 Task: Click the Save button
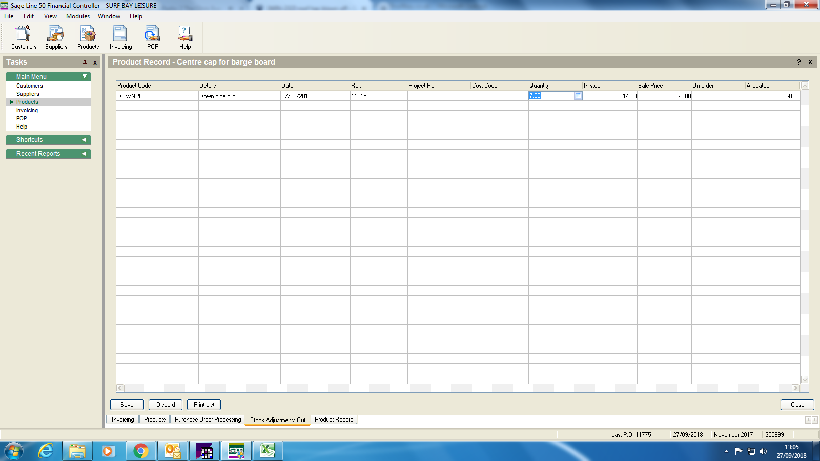click(x=127, y=405)
